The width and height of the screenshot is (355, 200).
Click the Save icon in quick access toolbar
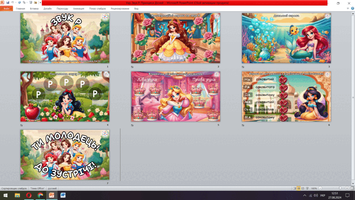point(8,3)
